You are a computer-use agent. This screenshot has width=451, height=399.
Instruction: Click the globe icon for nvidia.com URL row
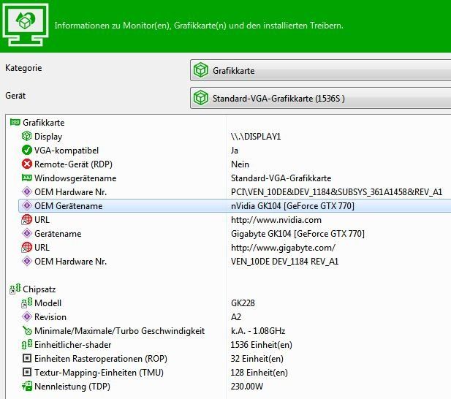coord(27,220)
